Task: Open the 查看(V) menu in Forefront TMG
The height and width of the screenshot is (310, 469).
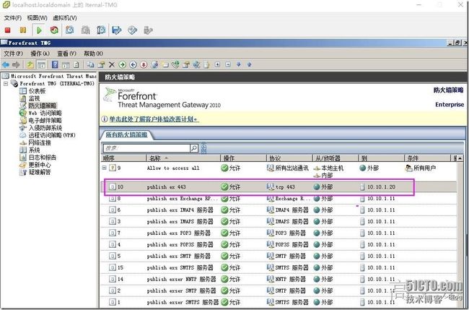Action: (66, 53)
